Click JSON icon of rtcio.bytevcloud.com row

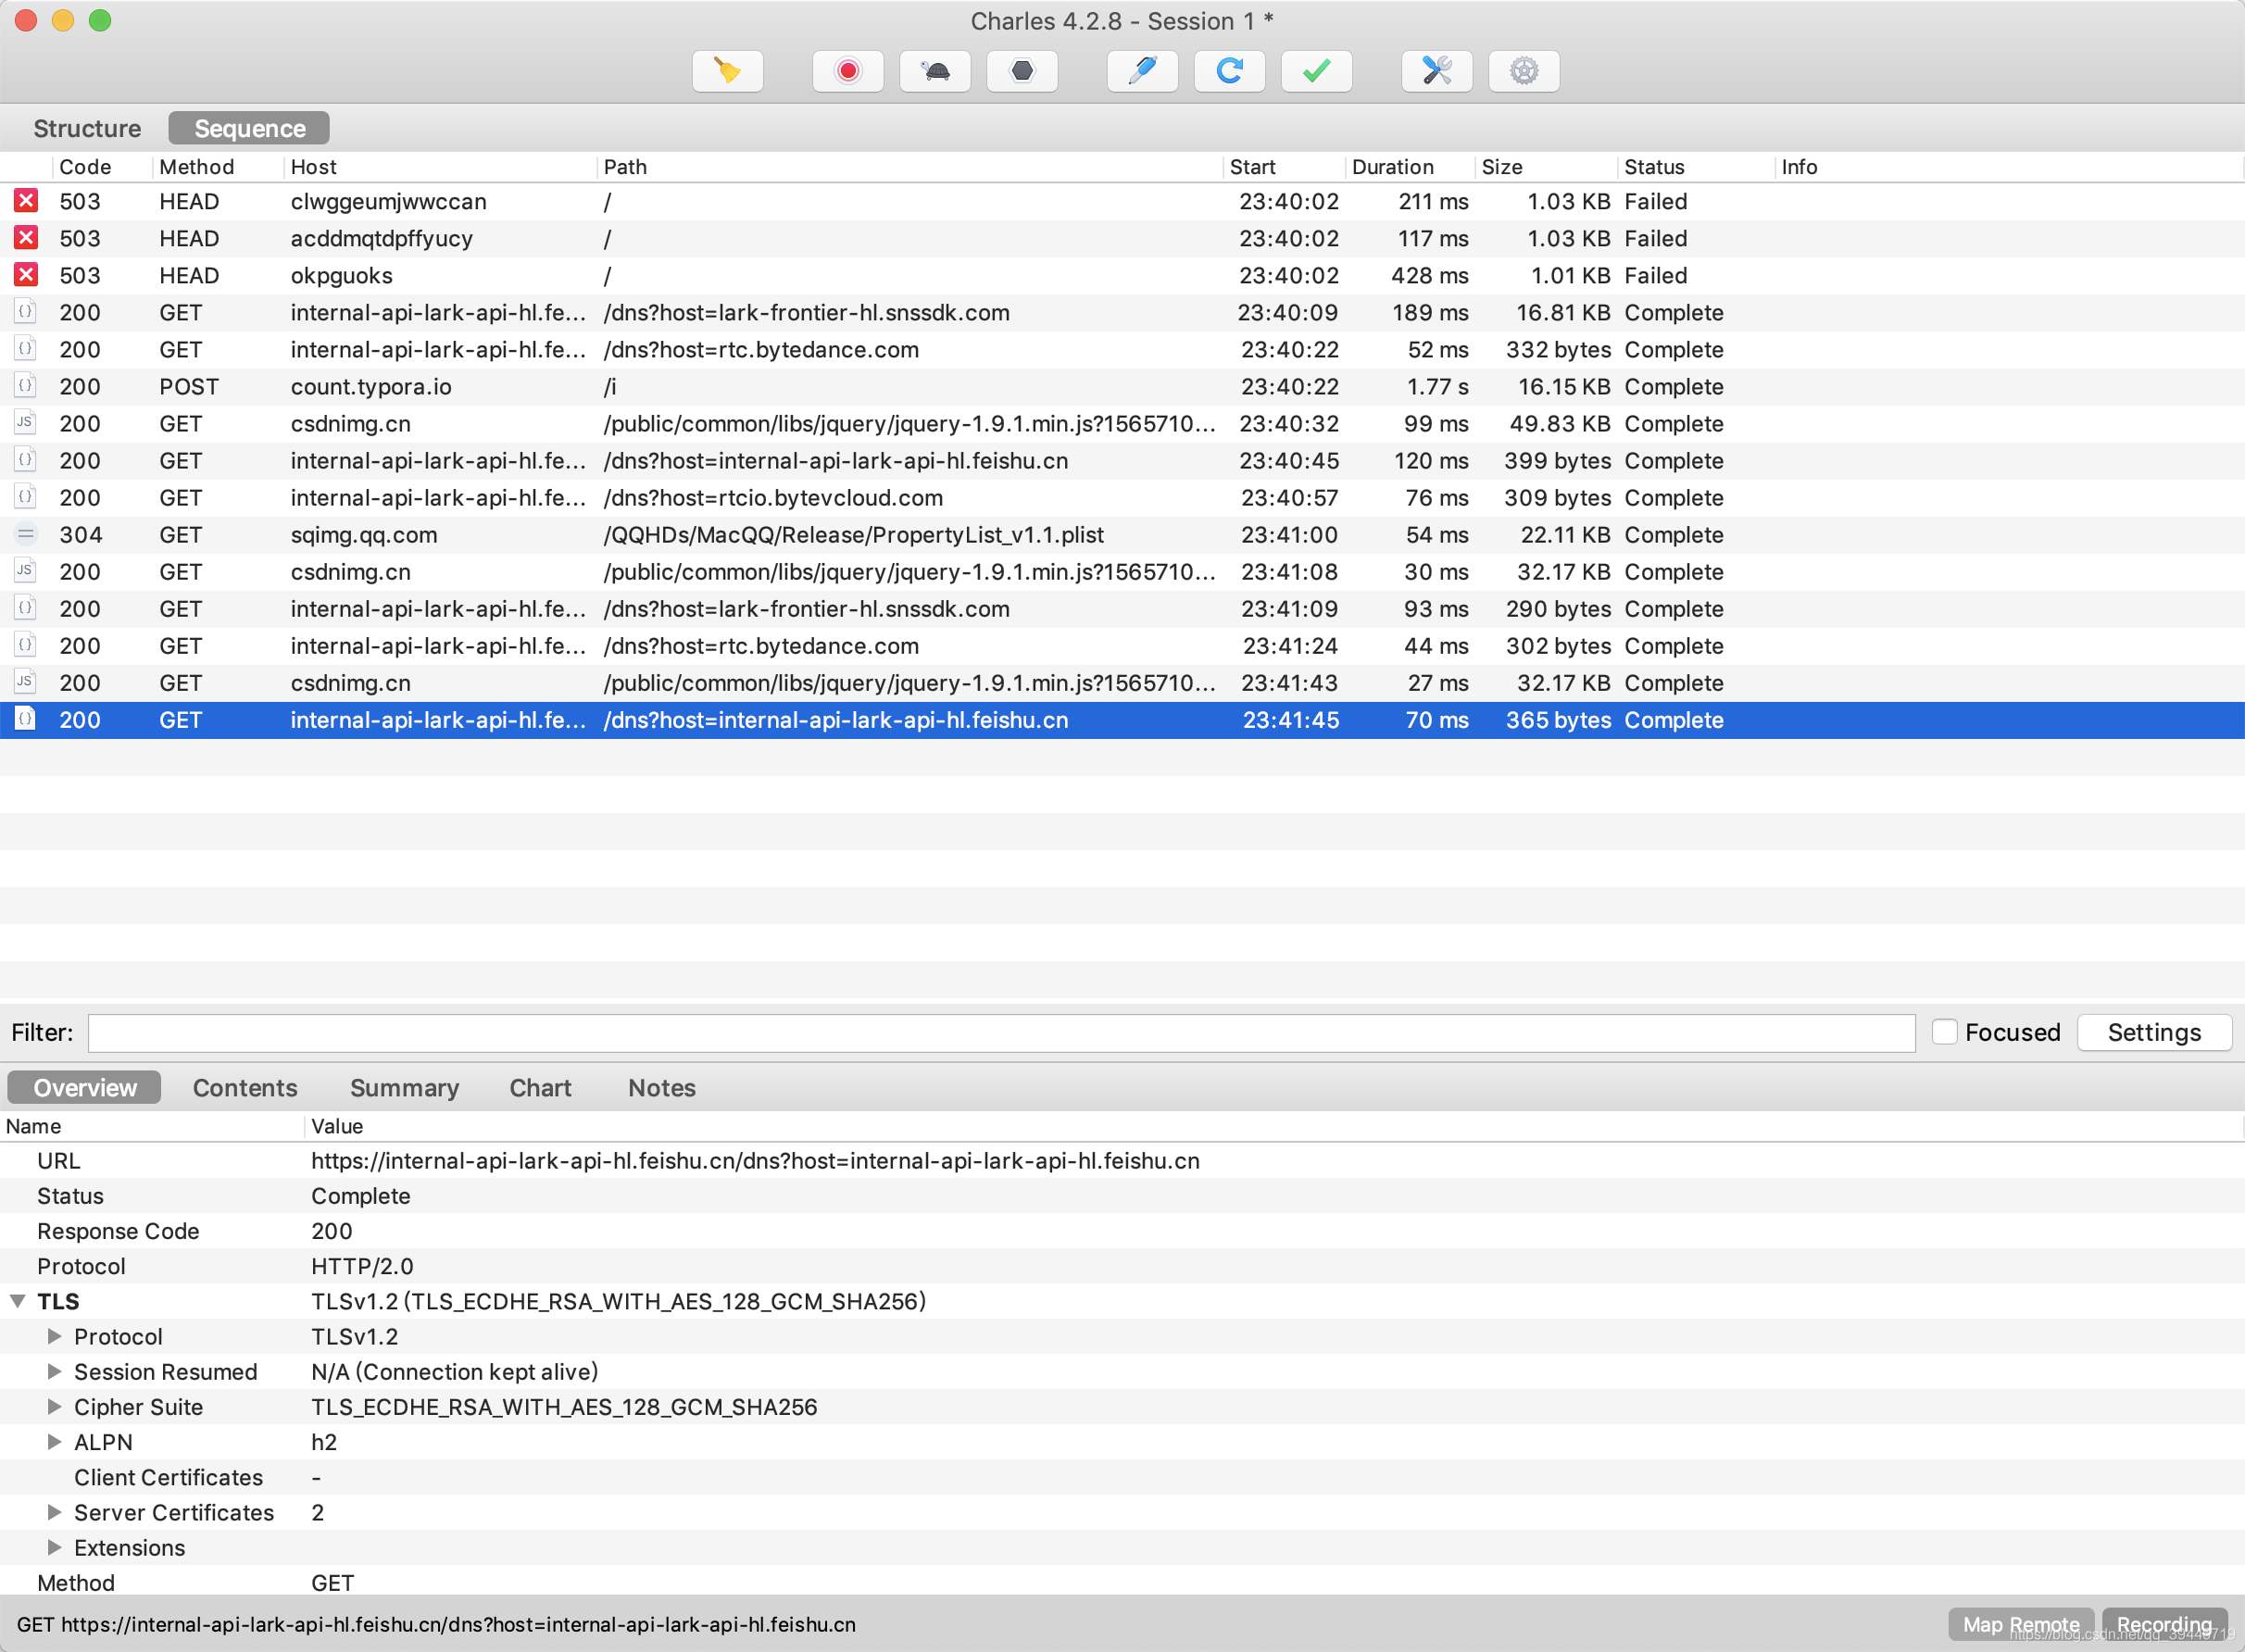coord(25,497)
